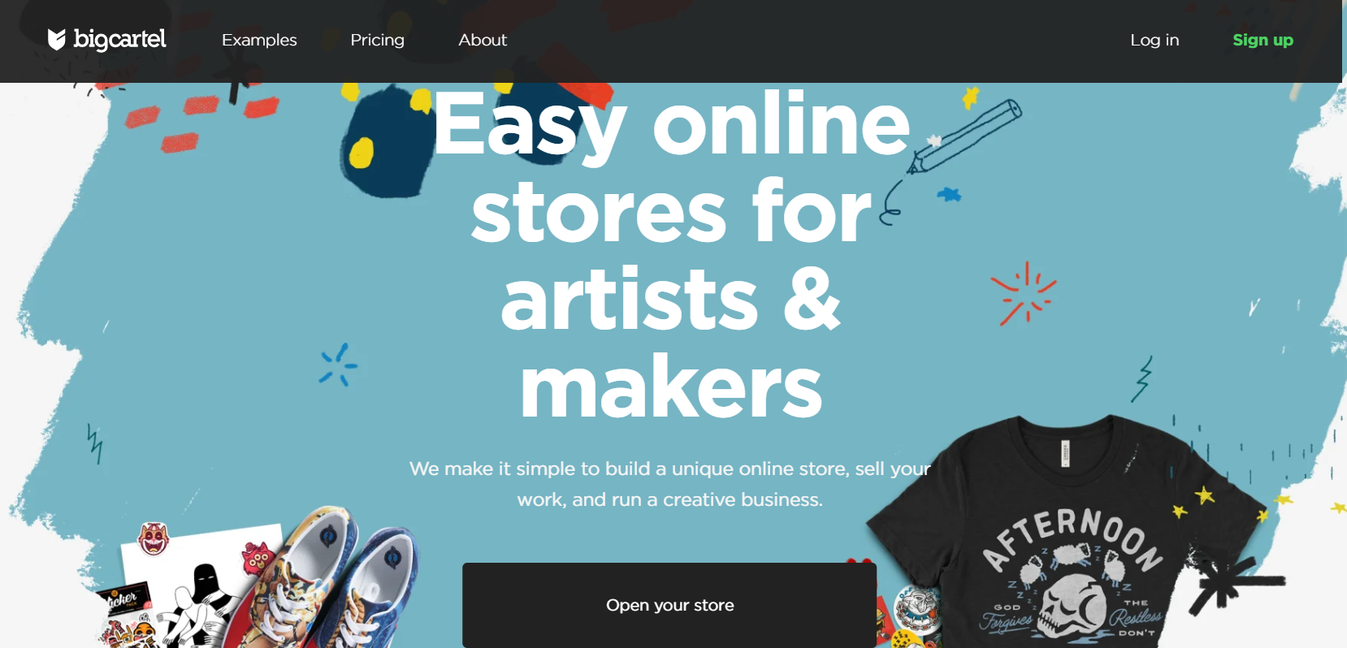
Task: Click the green Sign up link
Action: coord(1263,40)
